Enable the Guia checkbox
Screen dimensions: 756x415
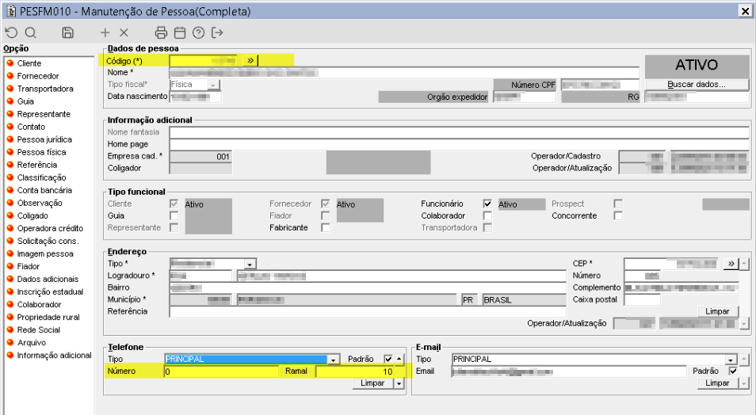coord(174,215)
